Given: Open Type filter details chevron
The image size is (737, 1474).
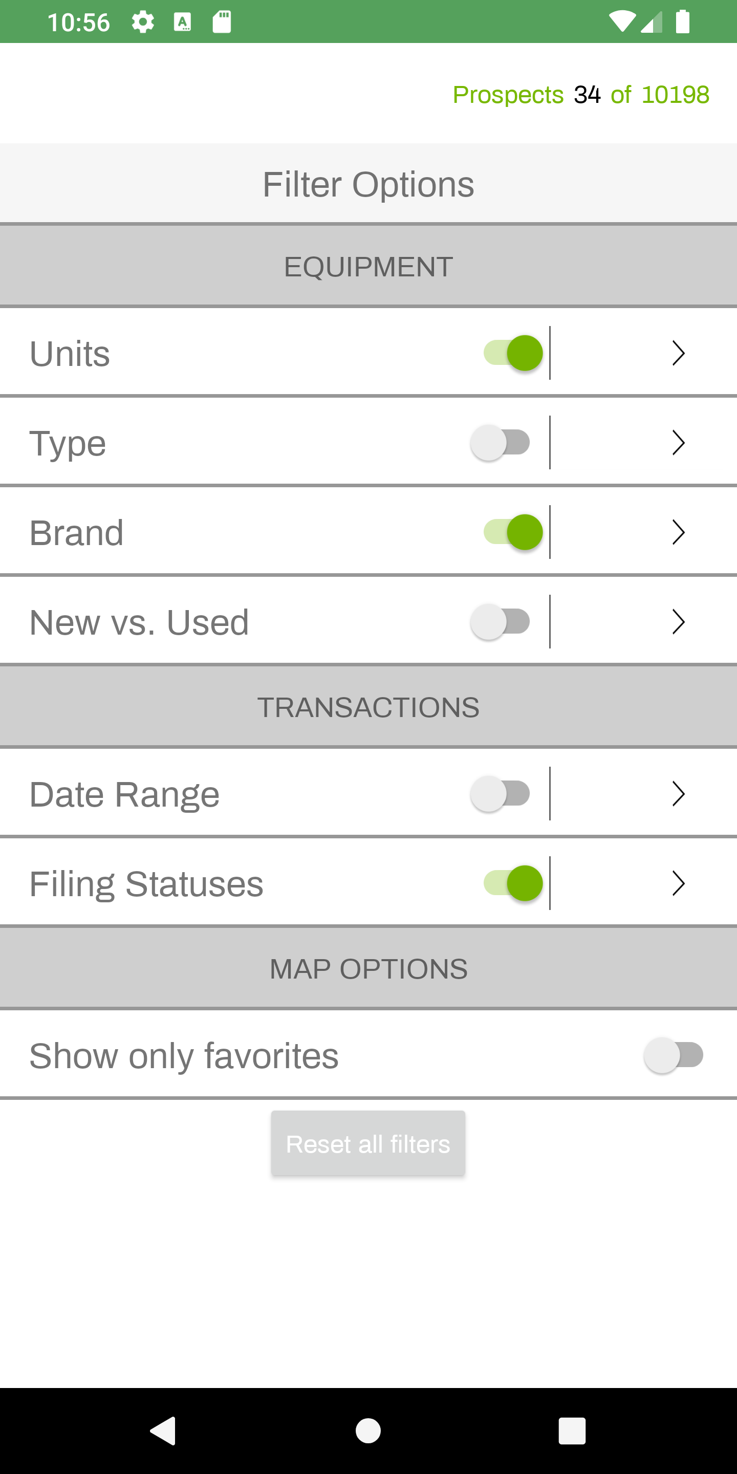Looking at the screenshot, I should tap(678, 442).
